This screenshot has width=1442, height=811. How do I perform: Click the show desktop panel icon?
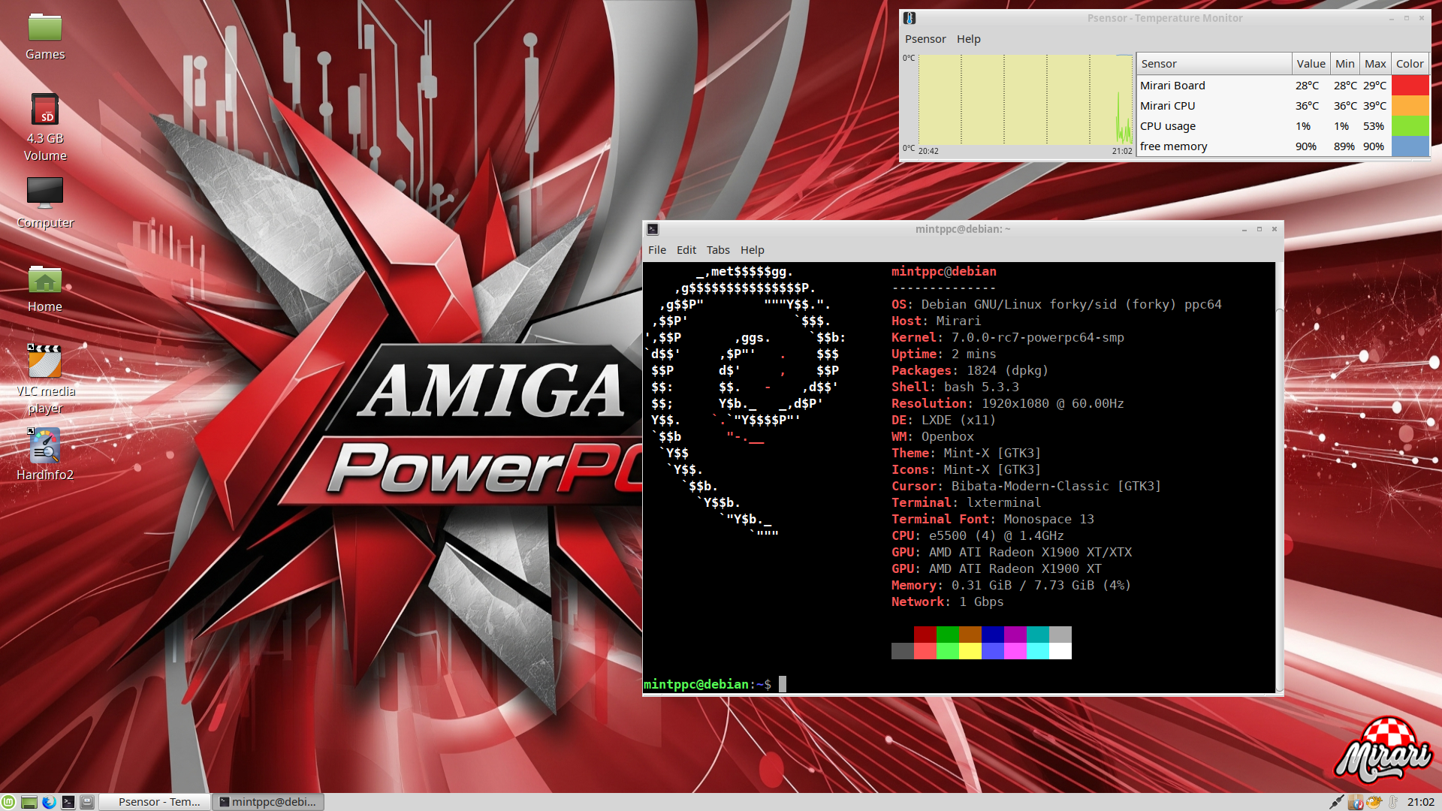(87, 802)
